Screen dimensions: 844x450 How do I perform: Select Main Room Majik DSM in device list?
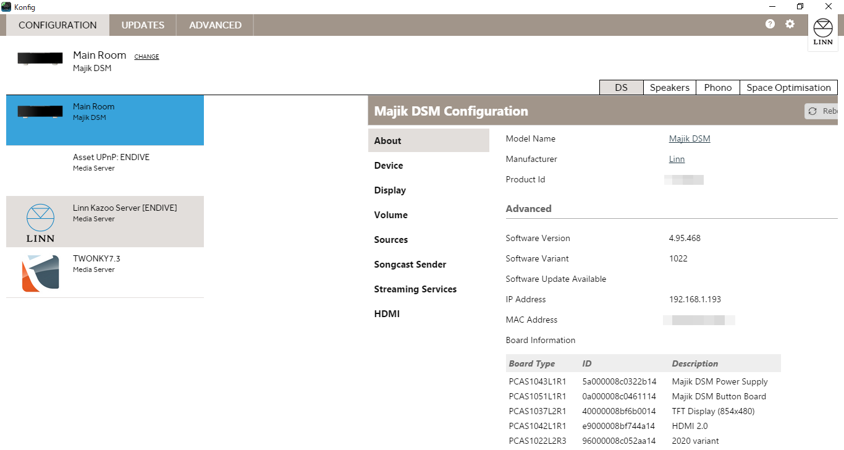point(105,120)
